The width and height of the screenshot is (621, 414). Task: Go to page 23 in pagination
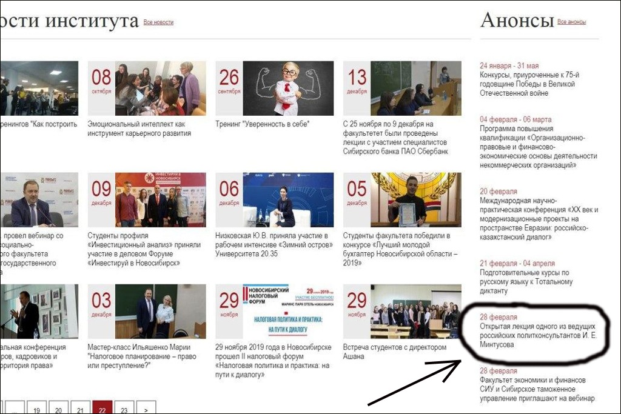tap(124, 409)
